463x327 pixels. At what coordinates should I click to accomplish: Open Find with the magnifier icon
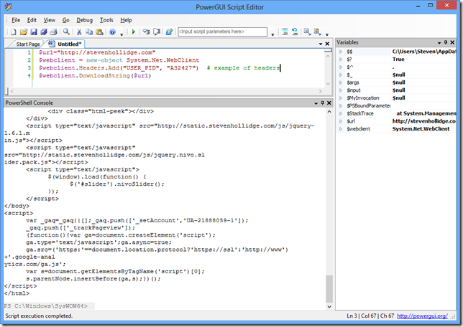coord(66,32)
